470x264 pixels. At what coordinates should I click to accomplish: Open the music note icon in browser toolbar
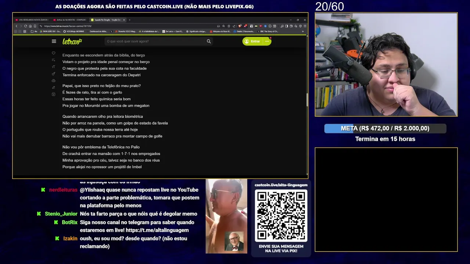(x=282, y=26)
